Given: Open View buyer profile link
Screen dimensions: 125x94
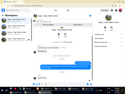Looking at the screenshot, I should pyautogui.click(x=68, y=42).
